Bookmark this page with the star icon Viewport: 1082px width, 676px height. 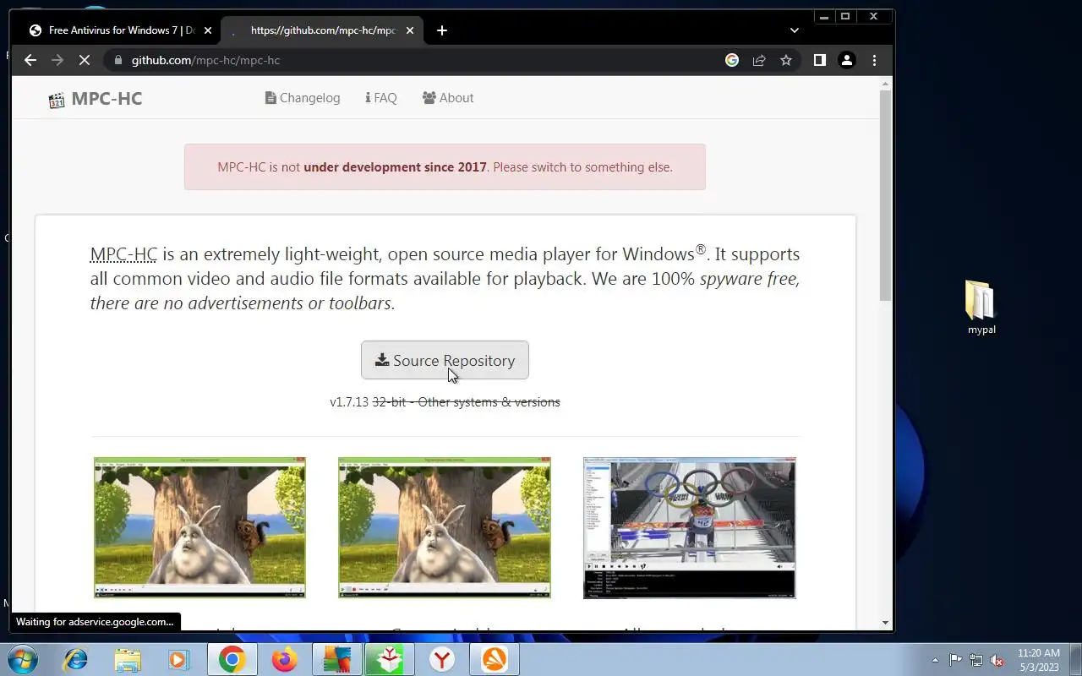click(x=786, y=60)
